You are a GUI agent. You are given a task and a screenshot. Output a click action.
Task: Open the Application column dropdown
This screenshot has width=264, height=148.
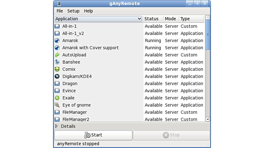139,19
